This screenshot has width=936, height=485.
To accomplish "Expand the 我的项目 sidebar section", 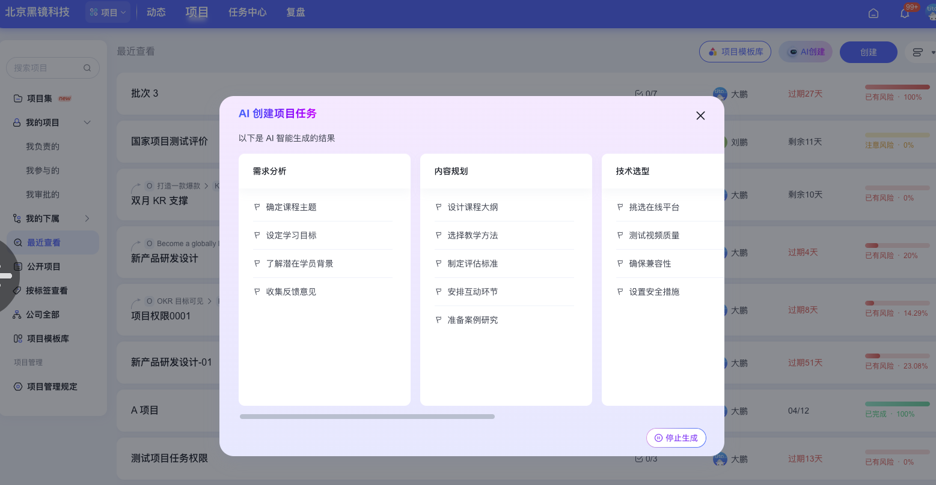I will click(x=87, y=122).
